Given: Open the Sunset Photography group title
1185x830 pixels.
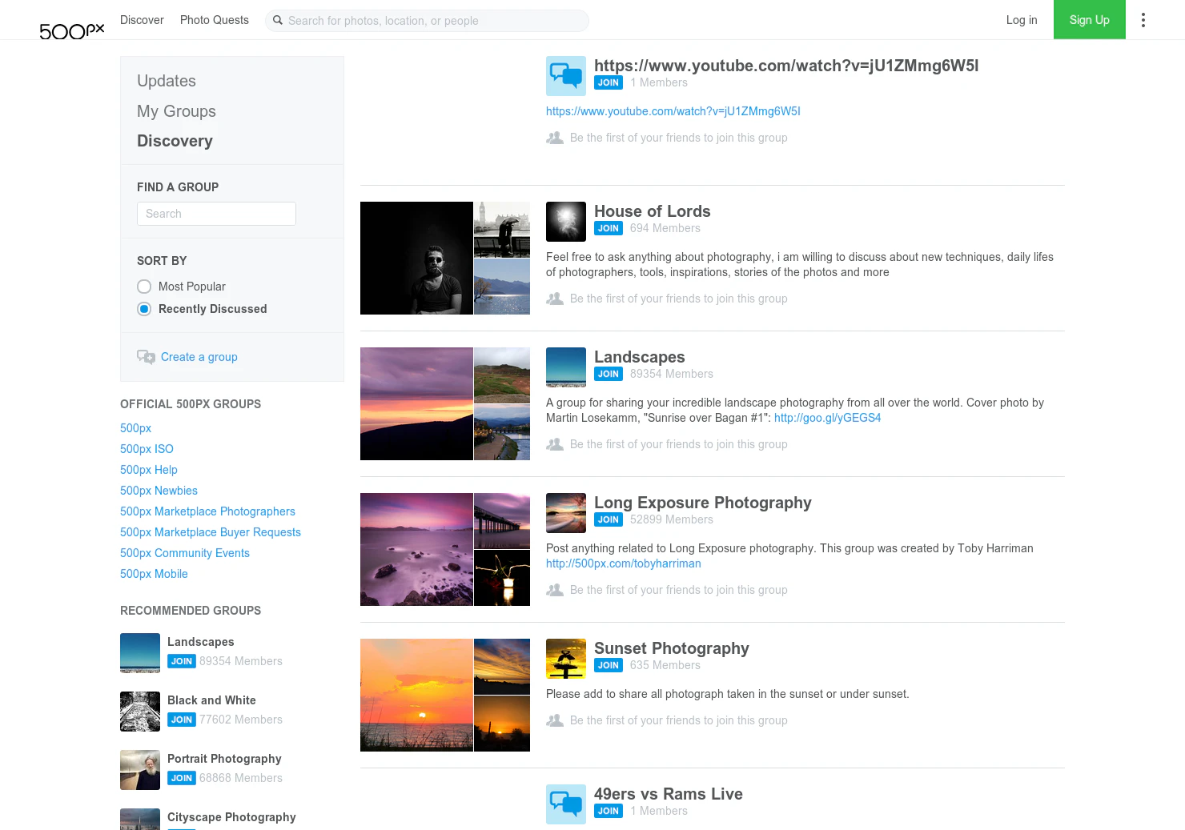Looking at the screenshot, I should pyautogui.click(x=672, y=648).
